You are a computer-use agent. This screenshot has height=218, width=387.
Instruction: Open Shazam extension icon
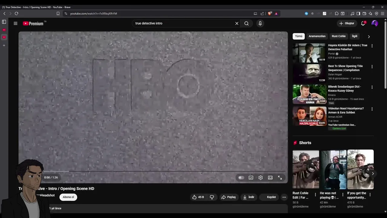pyautogui.click(x=306, y=14)
